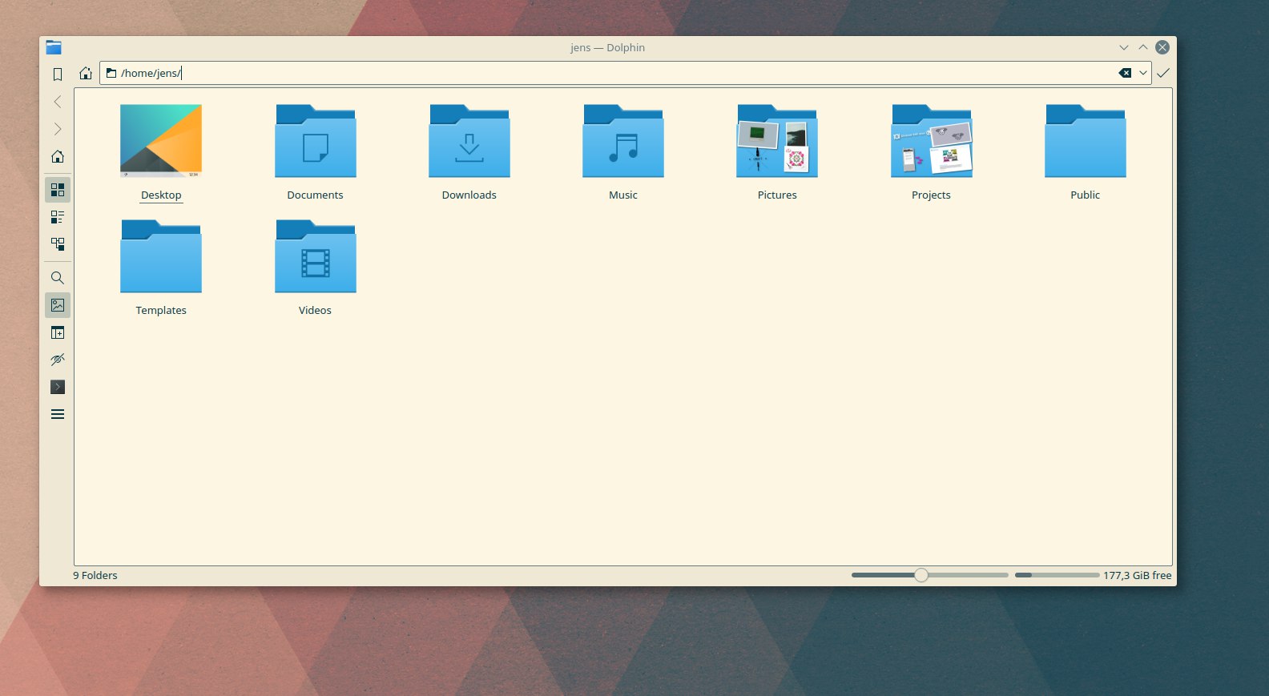This screenshot has height=696, width=1269.
Task: Click the 'Videos' folder label
Action: [x=315, y=310]
